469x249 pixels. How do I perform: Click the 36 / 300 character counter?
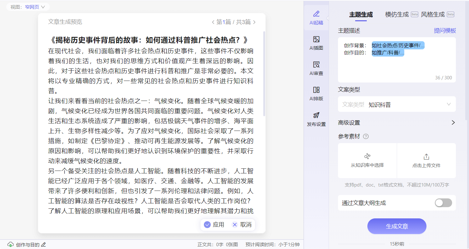pyautogui.click(x=443, y=78)
